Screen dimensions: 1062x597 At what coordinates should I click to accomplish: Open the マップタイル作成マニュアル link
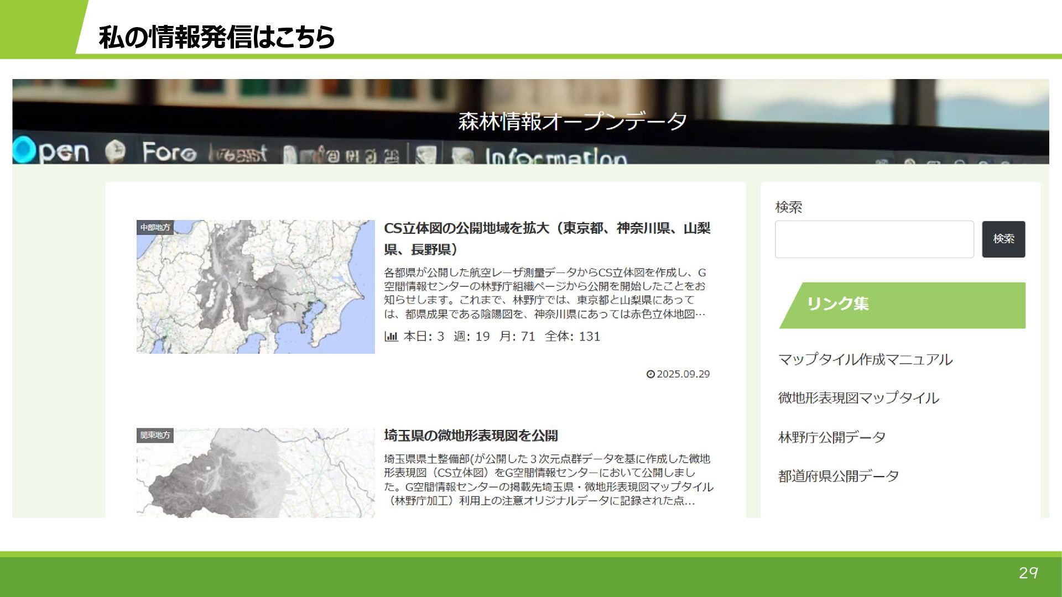click(x=865, y=359)
